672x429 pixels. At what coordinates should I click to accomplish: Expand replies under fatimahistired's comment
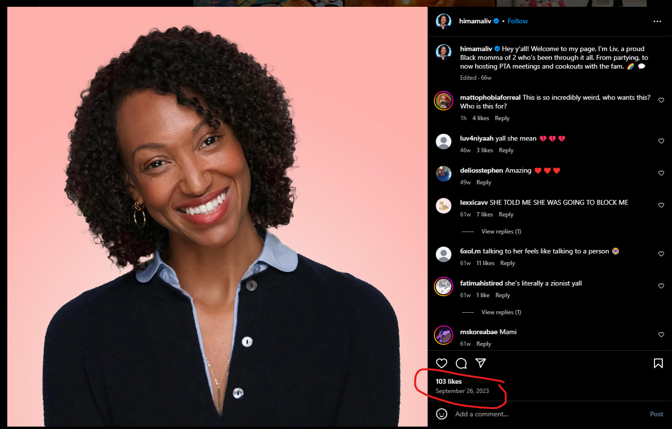pyautogui.click(x=501, y=312)
